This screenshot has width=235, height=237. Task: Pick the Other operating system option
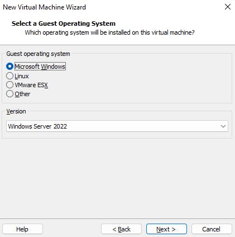coord(9,94)
